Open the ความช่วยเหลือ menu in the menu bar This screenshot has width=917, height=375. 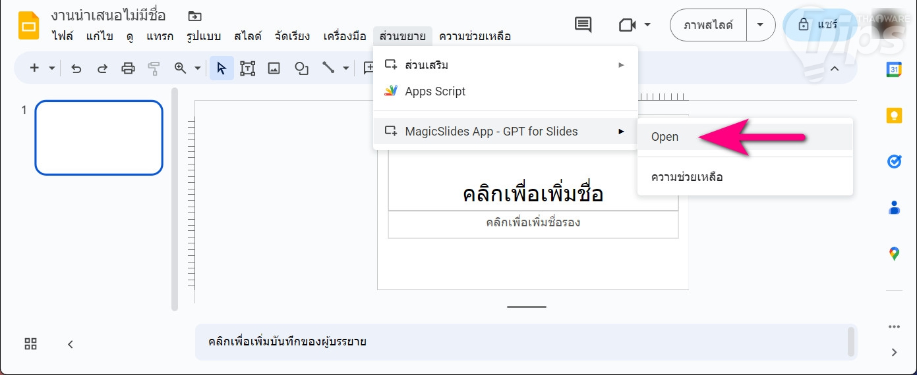[x=475, y=36]
